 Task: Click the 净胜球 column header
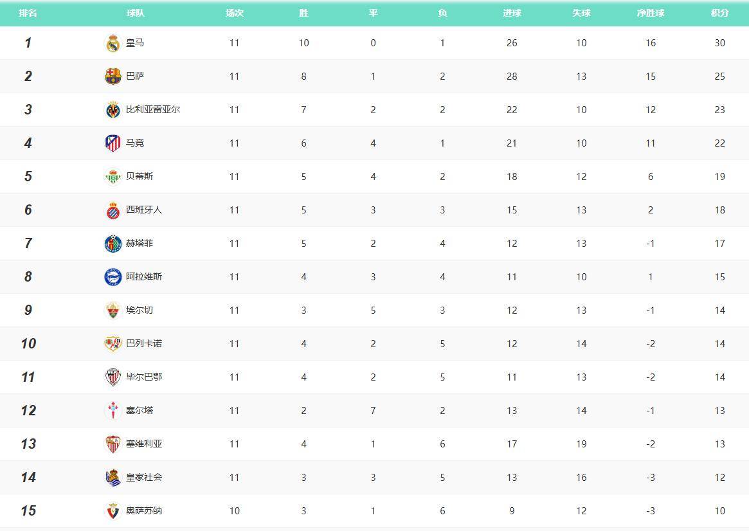click(650, 13)
